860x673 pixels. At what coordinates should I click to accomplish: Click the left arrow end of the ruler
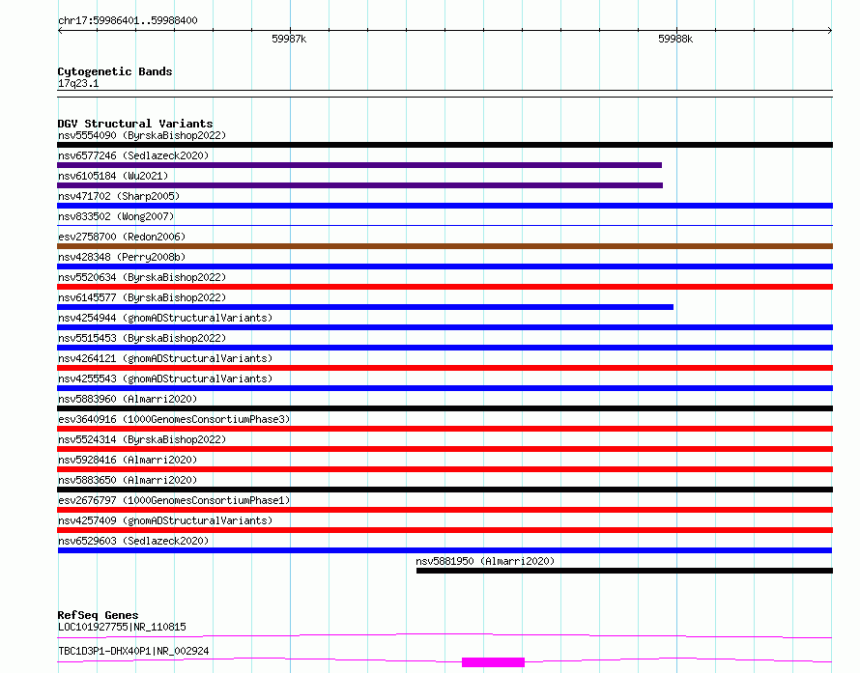pos(60,31)
